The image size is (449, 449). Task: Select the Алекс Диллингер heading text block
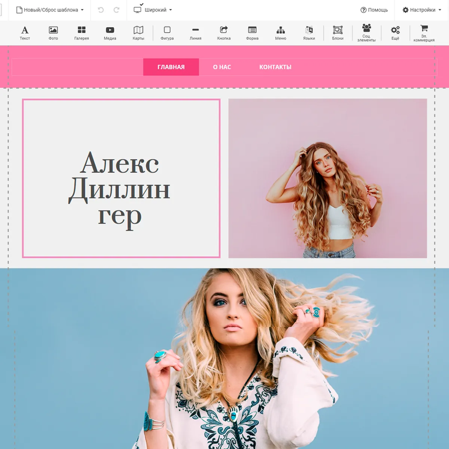coord(120,190)
